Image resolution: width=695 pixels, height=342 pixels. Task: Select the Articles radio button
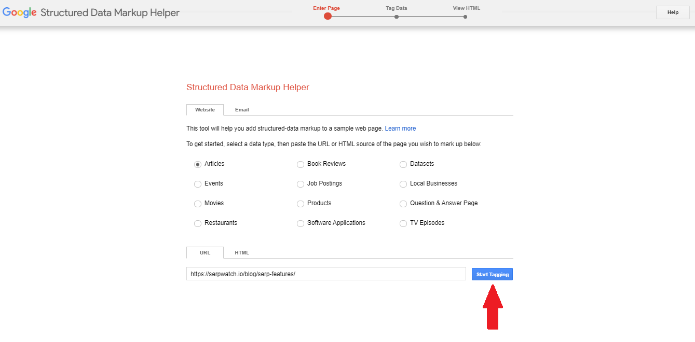198,164
